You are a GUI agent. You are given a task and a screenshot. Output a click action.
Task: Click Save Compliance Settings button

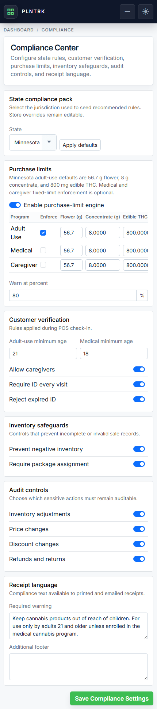click(112, 698)
